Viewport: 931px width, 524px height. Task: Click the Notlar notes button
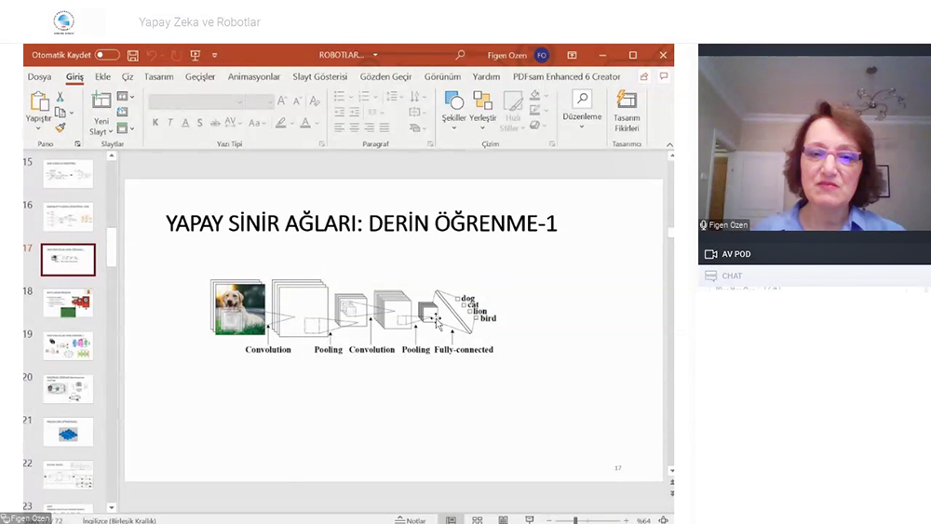pos(411,520)
